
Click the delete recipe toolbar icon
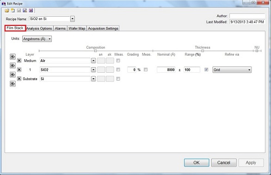pos(31,11)
